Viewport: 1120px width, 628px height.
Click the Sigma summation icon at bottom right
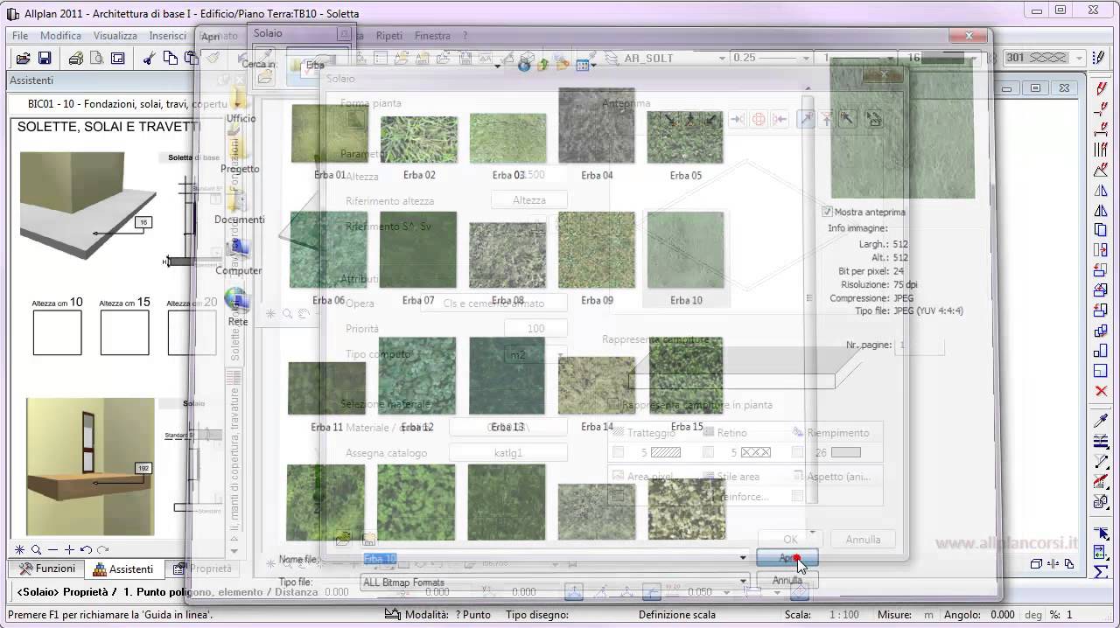(1101, 572)
